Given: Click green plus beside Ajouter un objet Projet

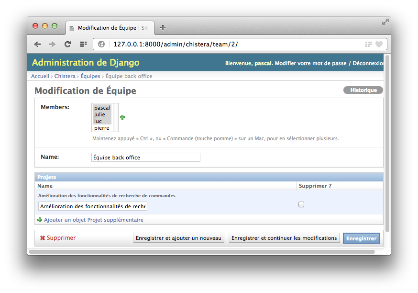Looking at the screenshot, I should [40, 220].
